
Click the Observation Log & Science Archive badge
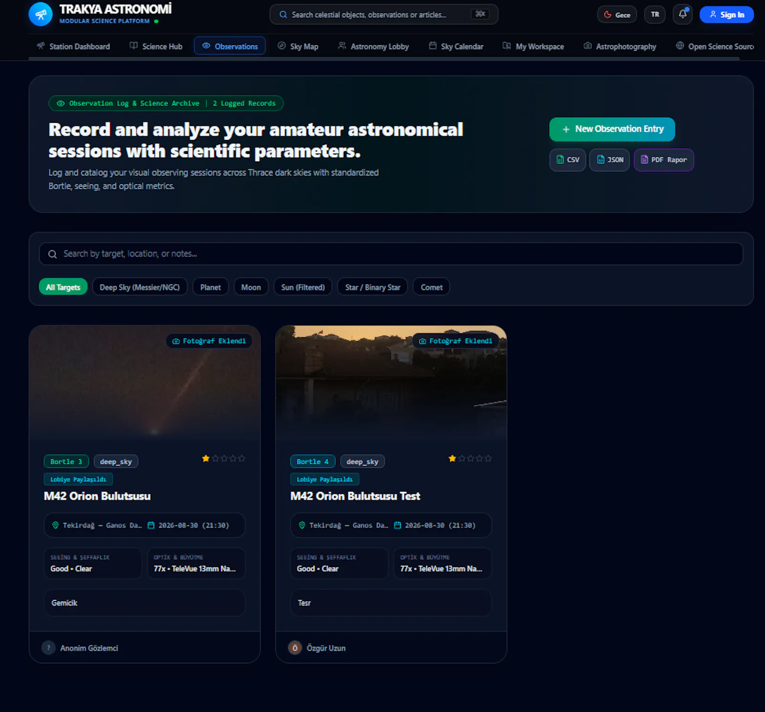pos(166,103)
